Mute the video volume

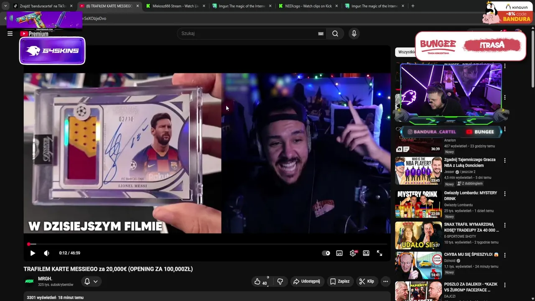(46, 253)
